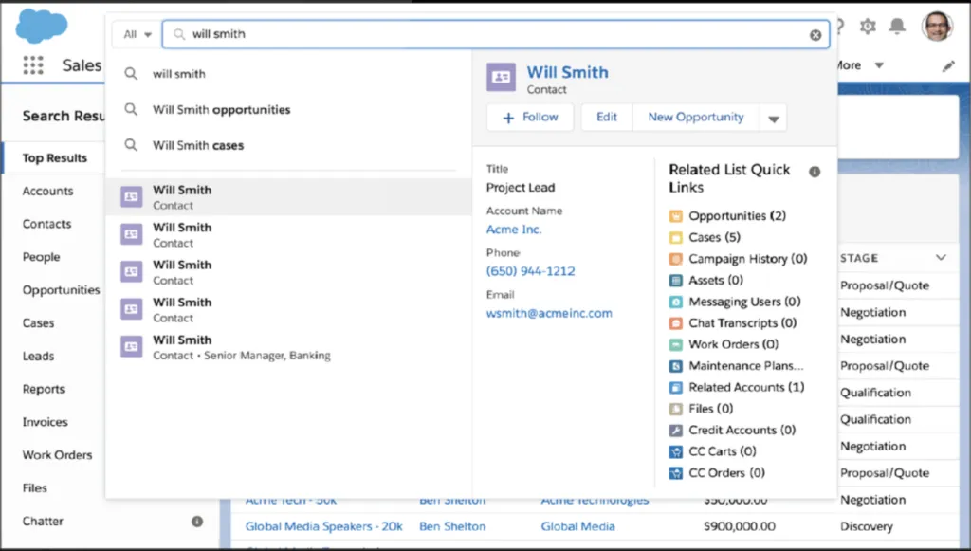The width and height of the screenshot is (971, 551).
Task: Click the Salesforce cloud logo
Action: click(x=42, y=26)
